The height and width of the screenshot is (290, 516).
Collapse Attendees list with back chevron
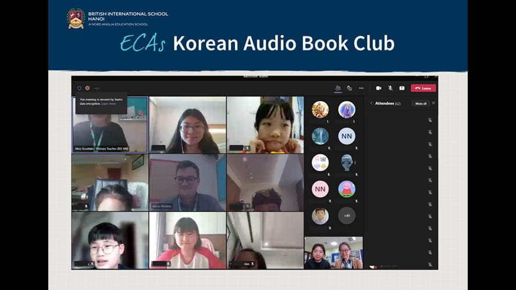click(x=371, y=103)
